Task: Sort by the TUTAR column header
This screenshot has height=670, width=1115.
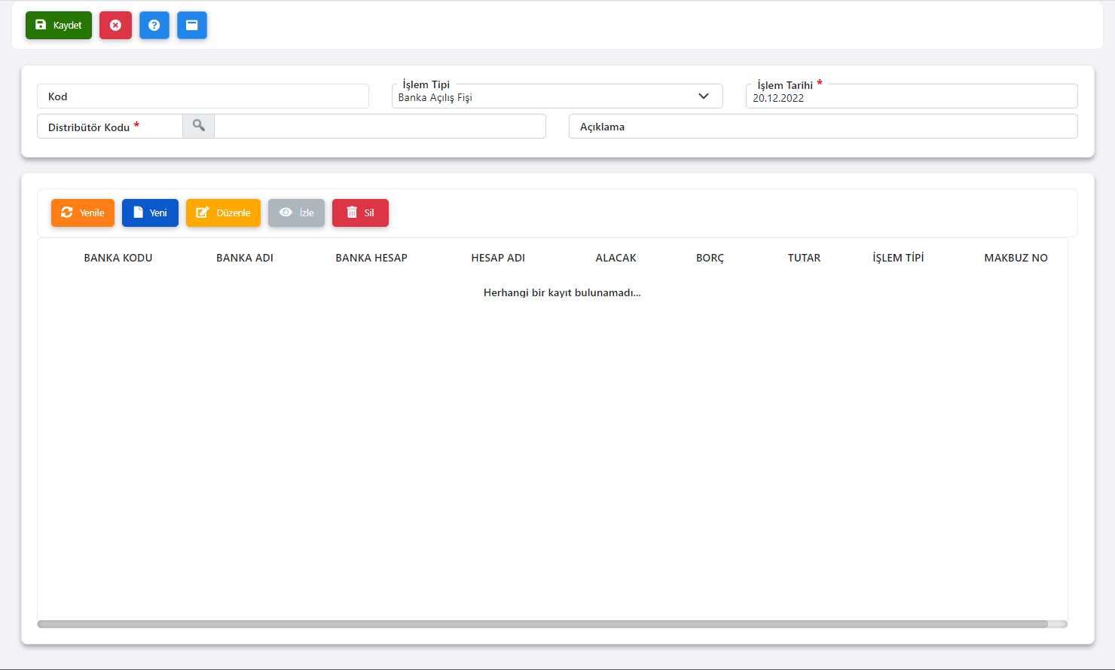Action: (x=804, y=258)
